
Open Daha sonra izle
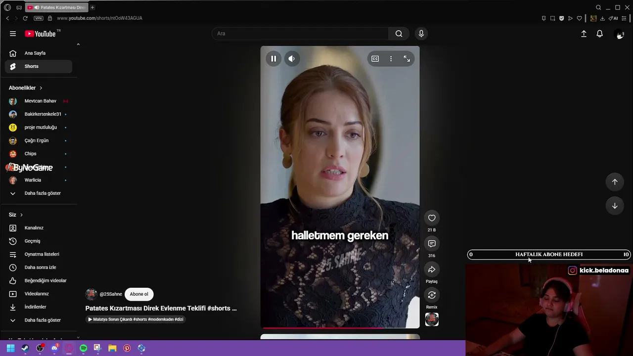39,267
